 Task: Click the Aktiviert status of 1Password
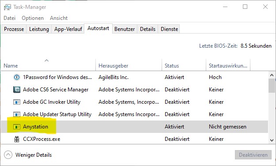pos(174,77)
